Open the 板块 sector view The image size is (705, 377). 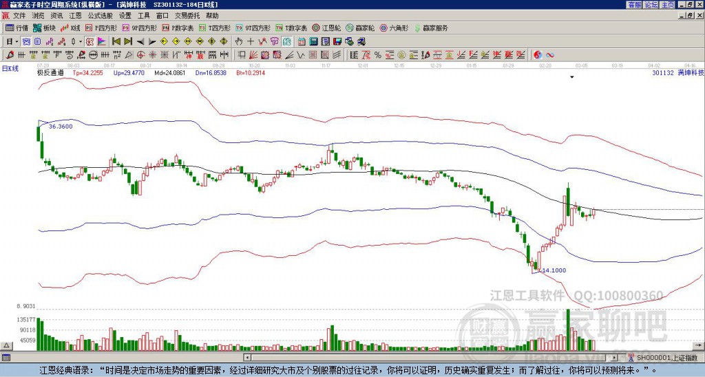pos(44,28)
